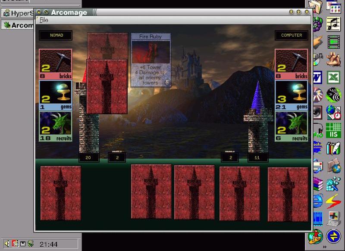Open the Excel shortcut icon
This screenshot has height=251, width=345.
[333, 78]
